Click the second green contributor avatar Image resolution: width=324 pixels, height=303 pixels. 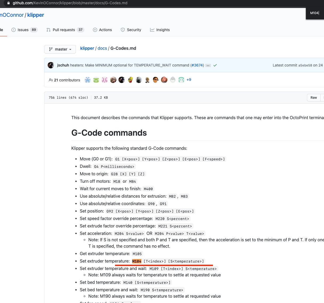tap(96, 80)
